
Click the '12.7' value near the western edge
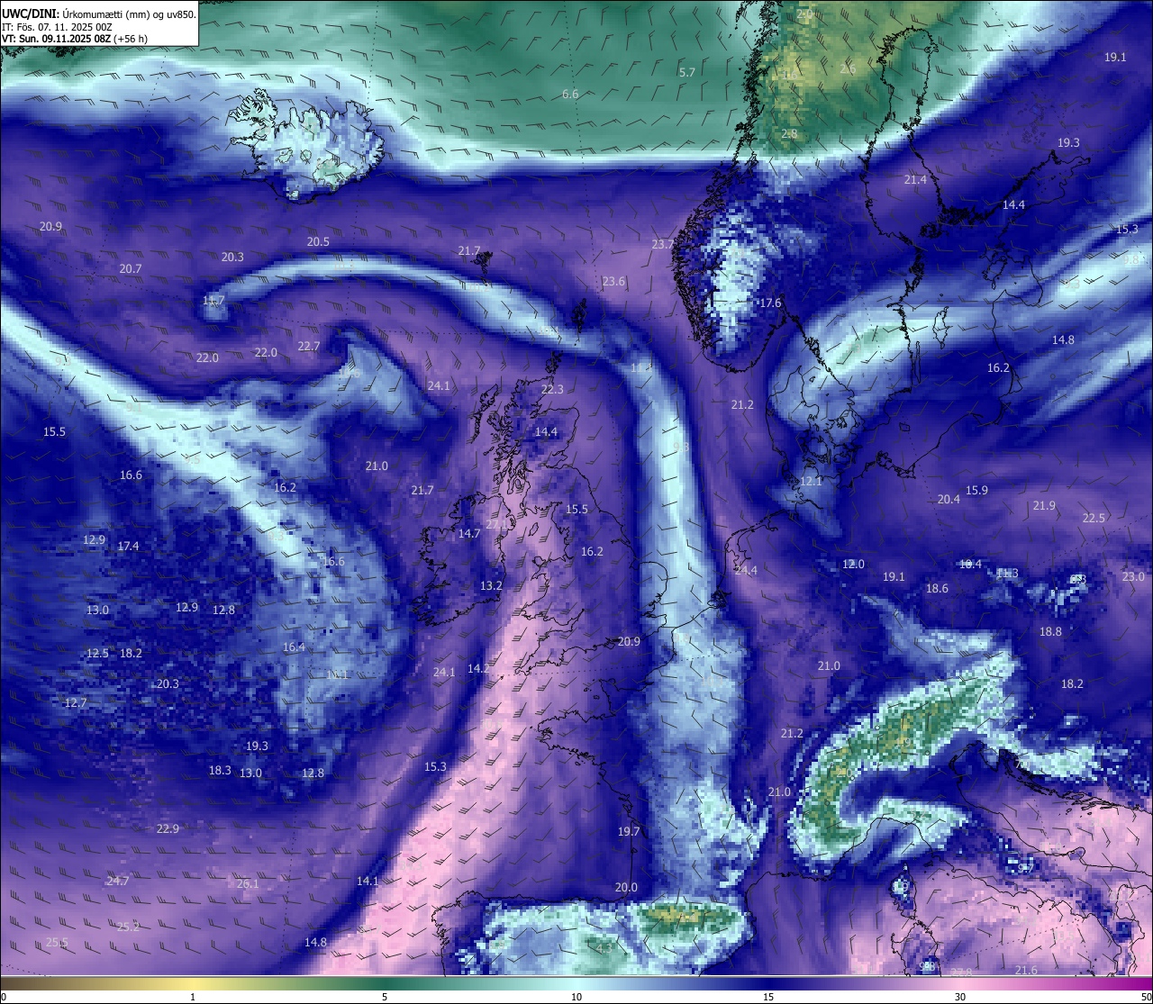[x=76, y=703]
